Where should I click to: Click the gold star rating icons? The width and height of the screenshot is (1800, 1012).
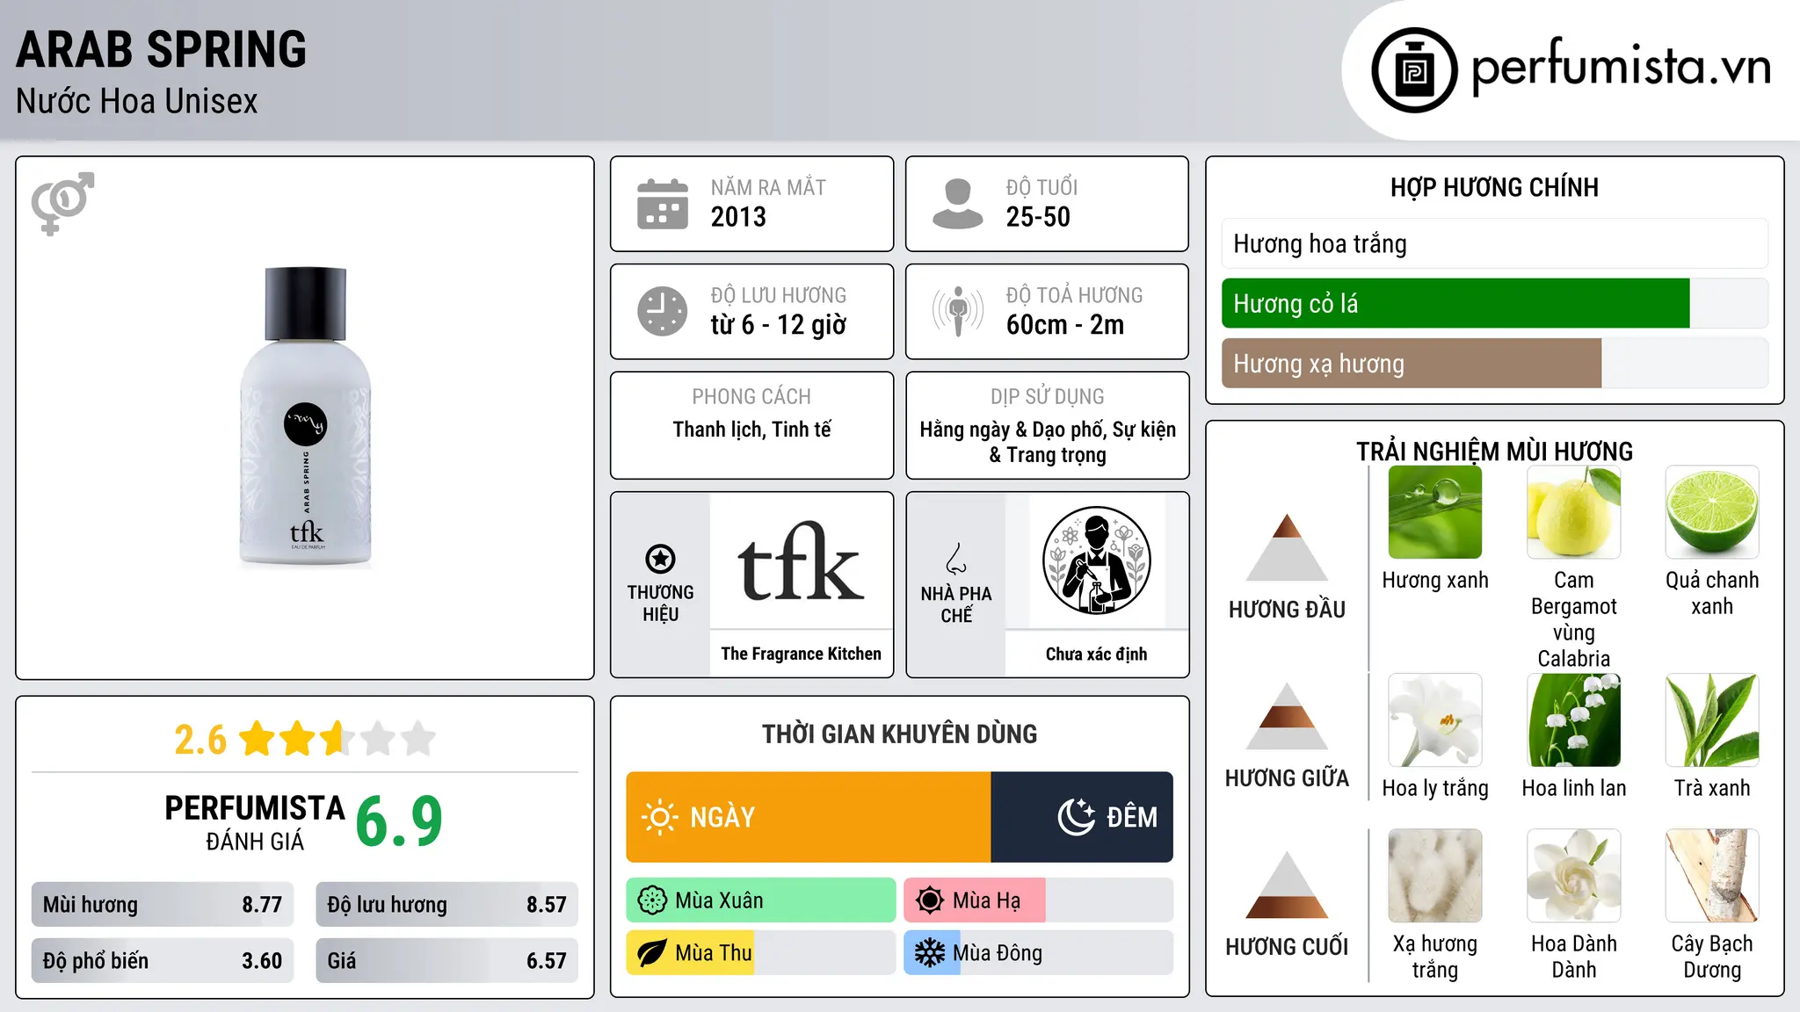click(337, 739)
